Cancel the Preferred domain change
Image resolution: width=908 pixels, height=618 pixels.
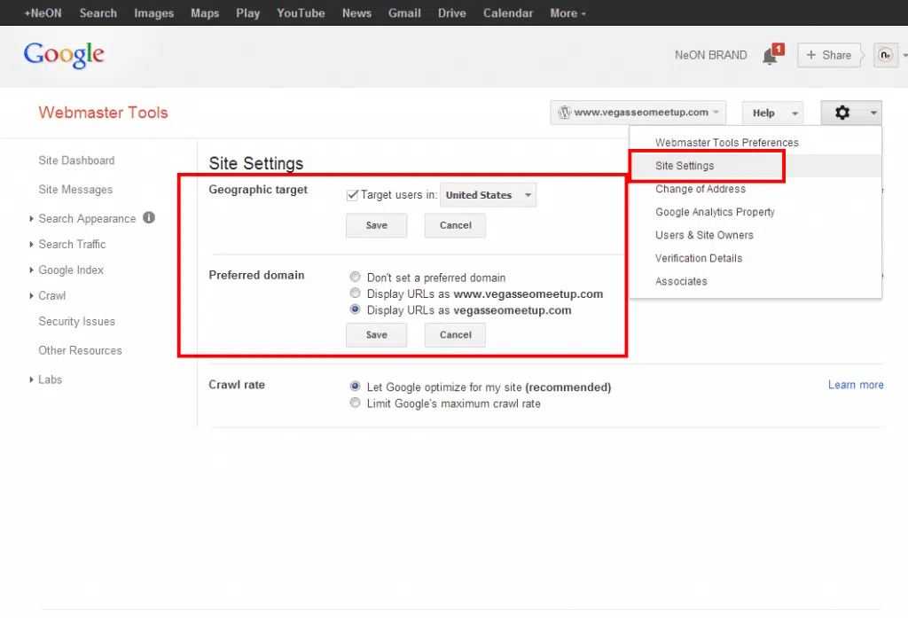tap(455, 335)
